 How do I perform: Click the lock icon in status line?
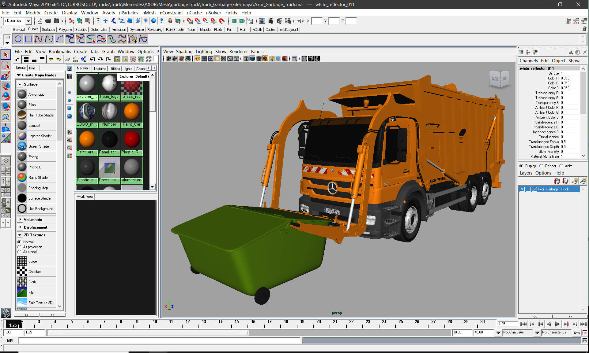click(170, 21)
